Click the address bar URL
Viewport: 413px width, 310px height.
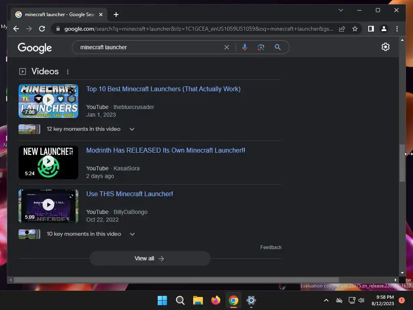click(x=198, y=29)
